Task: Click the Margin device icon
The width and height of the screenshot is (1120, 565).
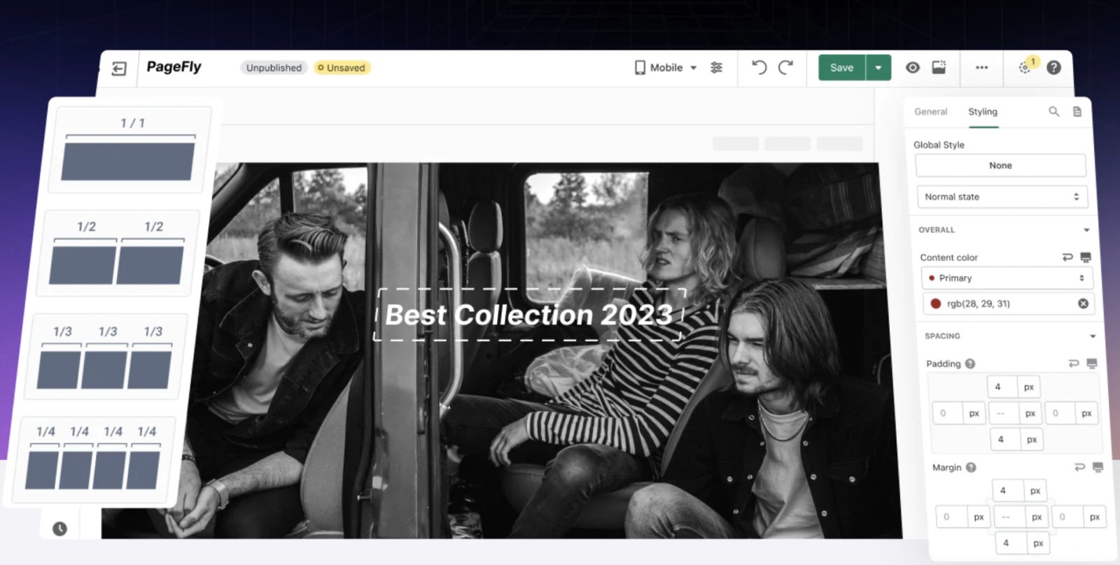Action: pyautogui.click(x=1098, y=467)
